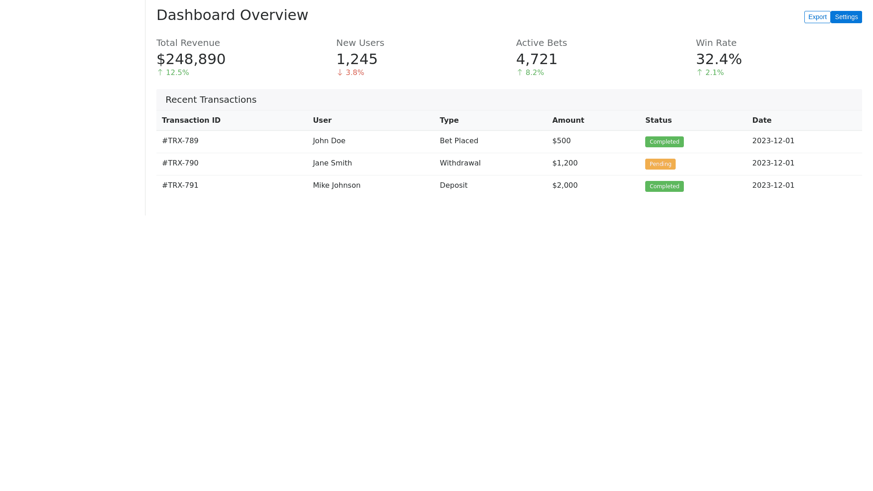Click the New Users down arrow icon
Viewport: 873px width, 491px height.
(x=340, y=73)
